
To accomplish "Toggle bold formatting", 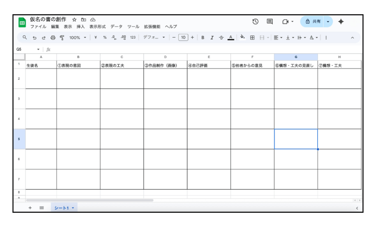I will [x=203, y=37].
